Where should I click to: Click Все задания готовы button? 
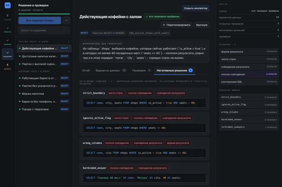point(39,21)
